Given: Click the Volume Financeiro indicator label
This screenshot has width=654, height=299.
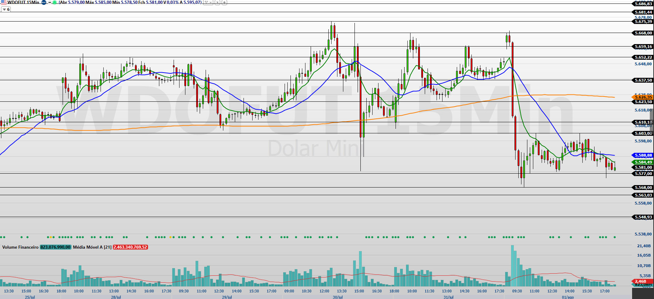Looking at the screenshot, I should pos(20,247).
